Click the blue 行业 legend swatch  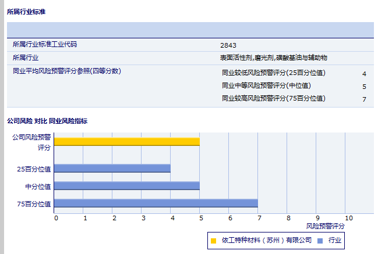coord(320,240)
